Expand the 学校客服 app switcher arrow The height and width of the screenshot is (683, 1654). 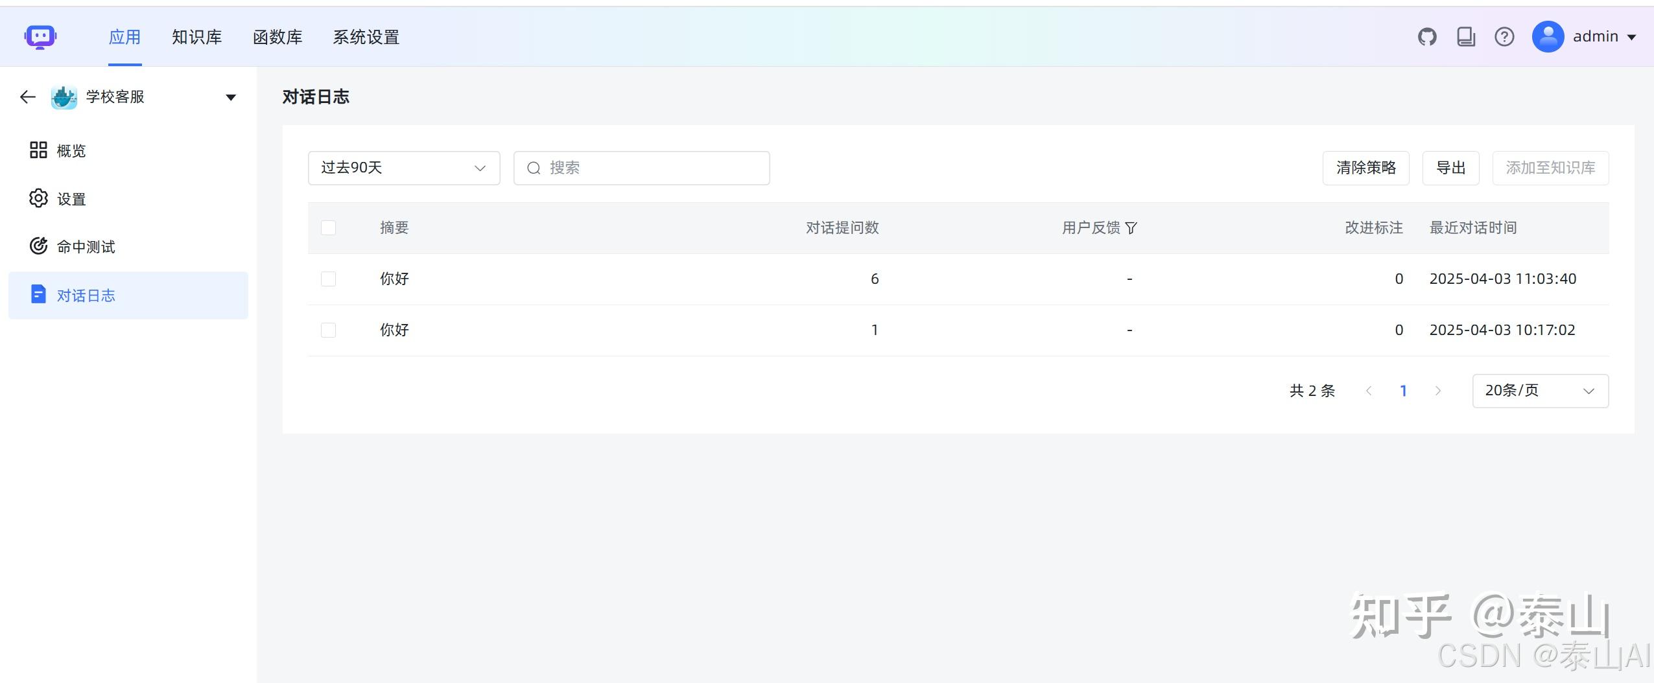point(230,97)
